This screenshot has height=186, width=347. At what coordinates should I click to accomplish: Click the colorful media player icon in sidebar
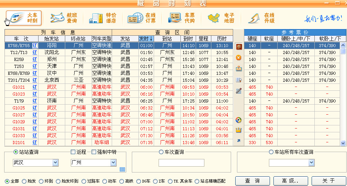tap(239, 120)
